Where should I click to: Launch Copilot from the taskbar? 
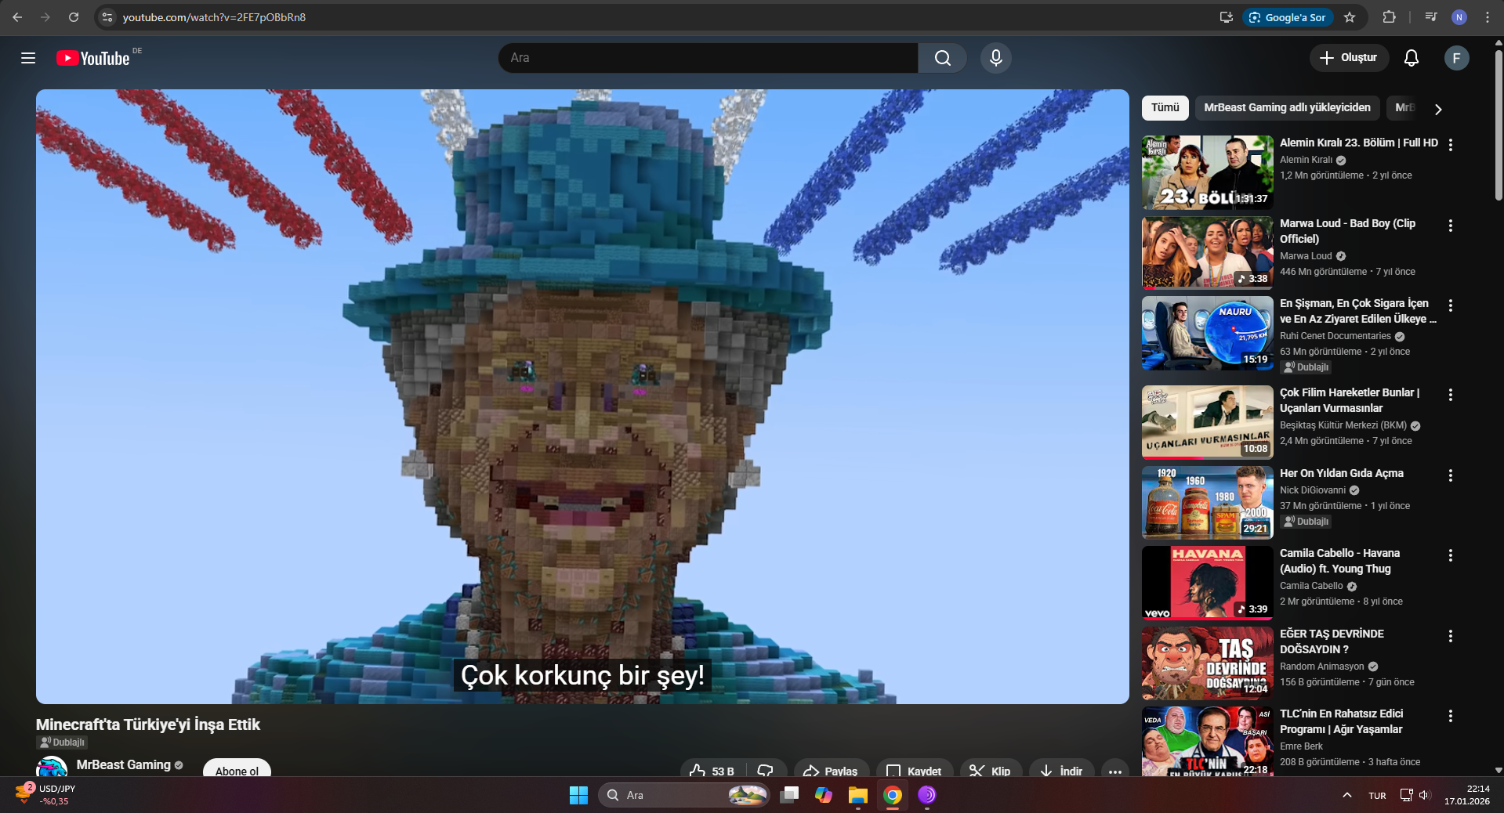pyautogui.click(x=823, y=795)
